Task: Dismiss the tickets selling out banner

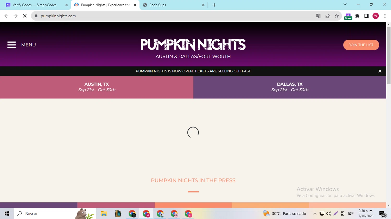Action: tap(380, 71)
